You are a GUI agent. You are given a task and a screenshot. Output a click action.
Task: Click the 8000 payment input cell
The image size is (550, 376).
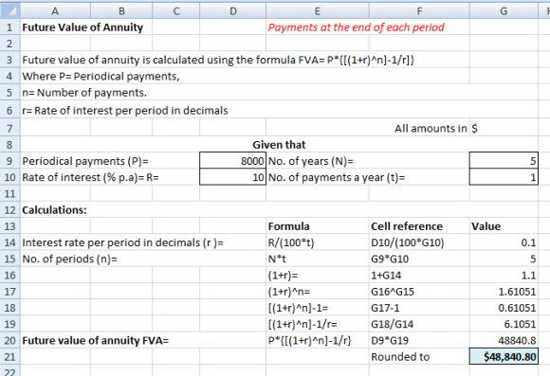(233, 161)
